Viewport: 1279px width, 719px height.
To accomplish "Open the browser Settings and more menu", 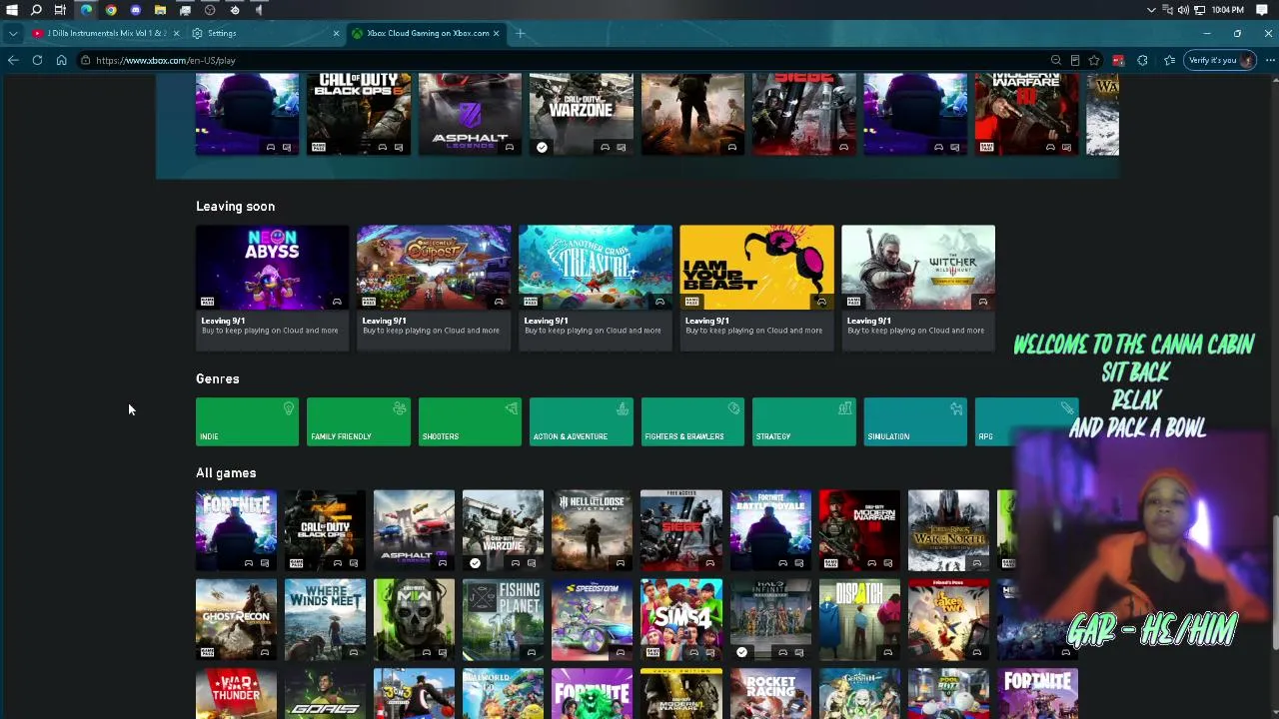I will coord(1270,60).
